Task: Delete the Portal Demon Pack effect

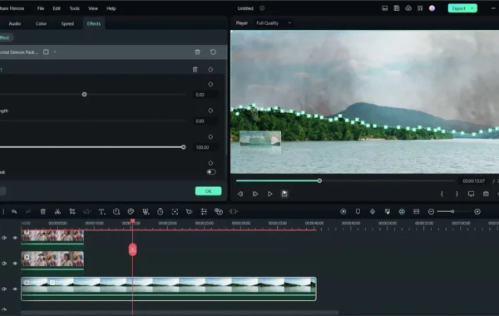Action: [197, 52]
